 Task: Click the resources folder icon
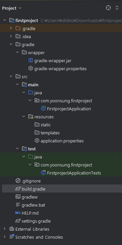[31, 117]
